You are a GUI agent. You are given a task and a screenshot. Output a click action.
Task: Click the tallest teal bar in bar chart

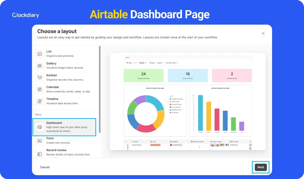[200, 113]
